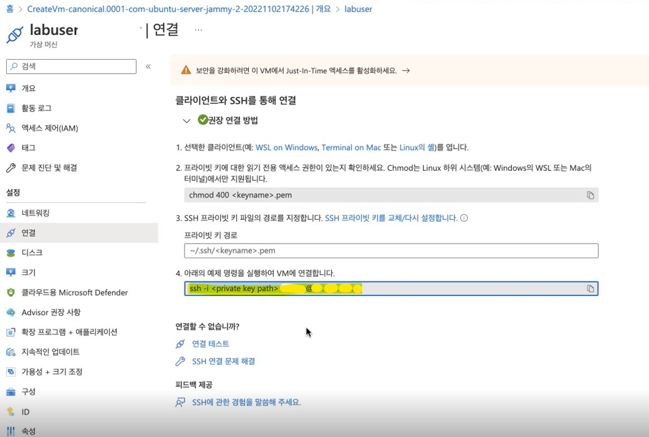Click the SSH 연결 문제 해결 link
Viewport: 649px width, 437px height.
pyautogui.click(x=223, y=361)
